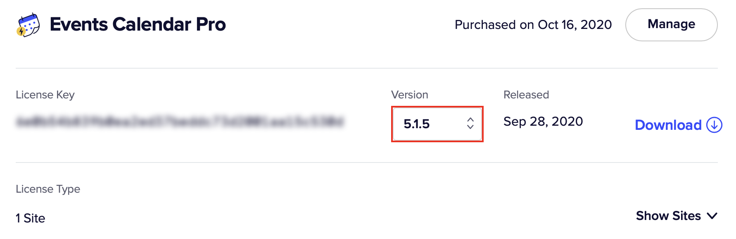Viewport: 736px width, 239px height.
Task: Click the 1 Site license type value
Action: (31, 218)
